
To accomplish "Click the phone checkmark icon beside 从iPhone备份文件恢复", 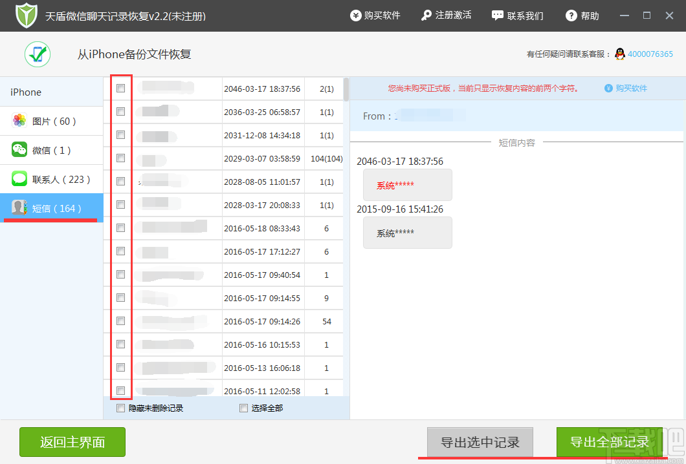I will (38, 54).
